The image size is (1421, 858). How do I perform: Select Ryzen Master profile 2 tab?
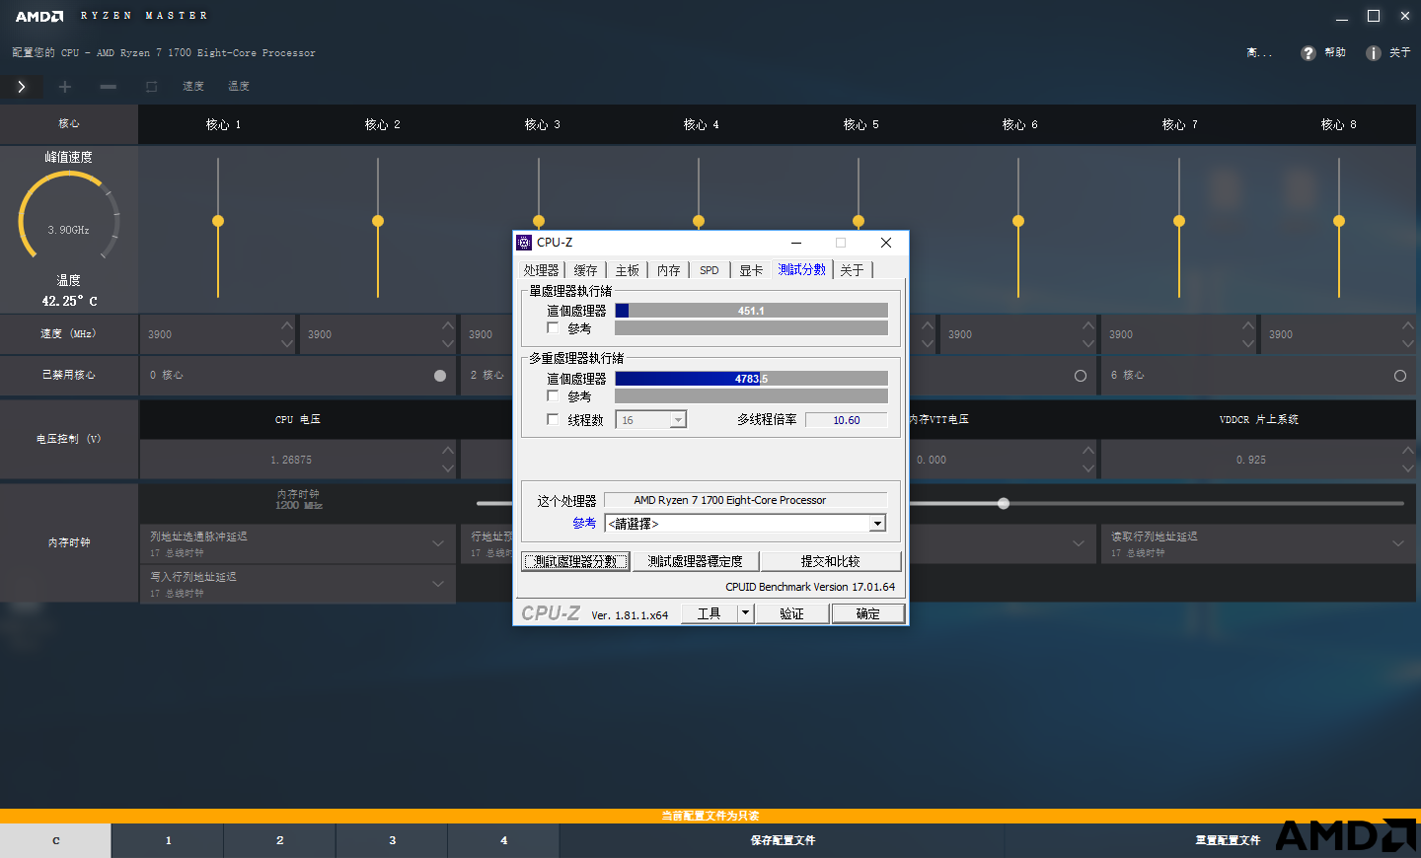(280, 840)
